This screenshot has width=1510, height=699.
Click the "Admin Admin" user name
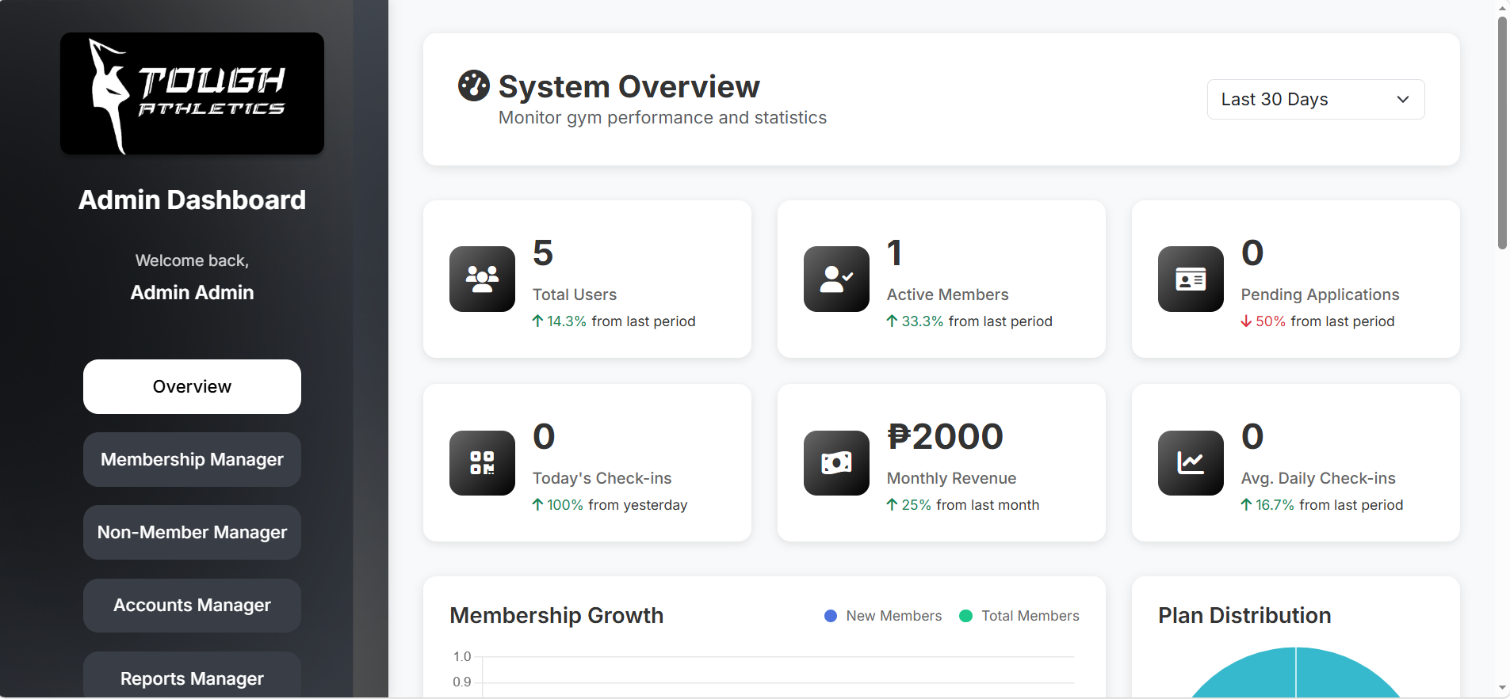[x=192, y=292]
